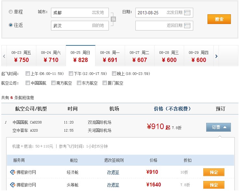Click 预定 for the 经济舱 fare
The image size is (239, 191).
pyautogui.click(x=214, y=172)
